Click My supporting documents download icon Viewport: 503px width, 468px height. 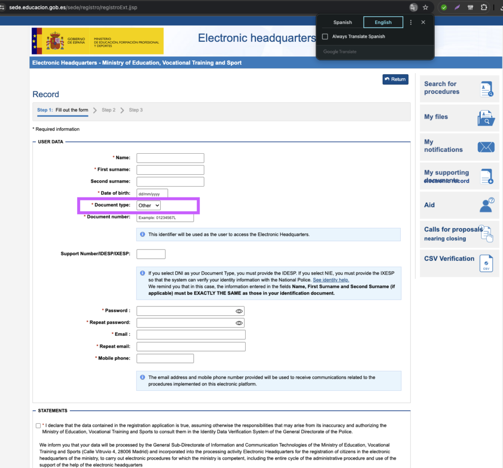coord(487,176)
